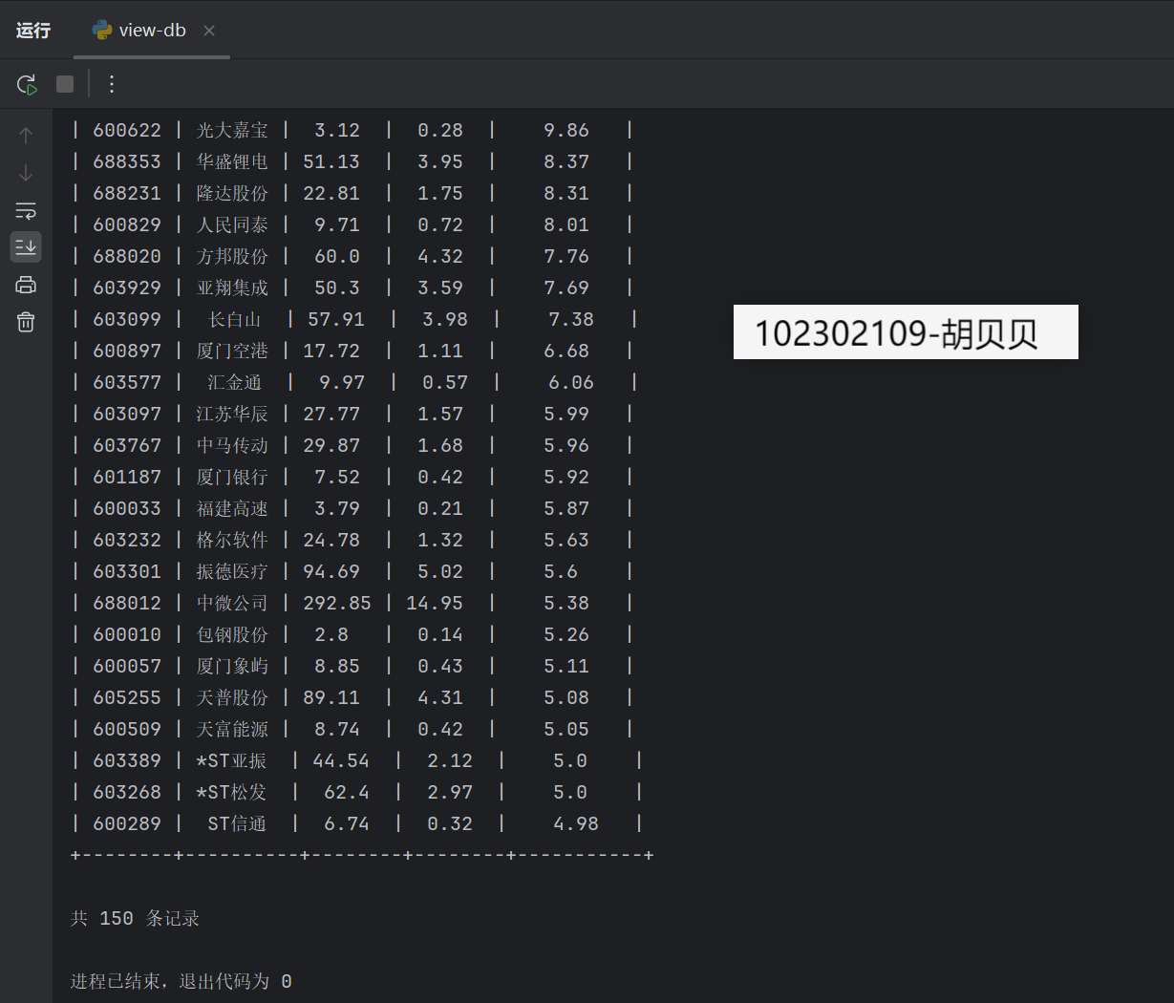Image resolution: width=1174 pixels, height=1003 pixels.
Task: Click the Python icon on view-db tab
Action: point(101,31)
